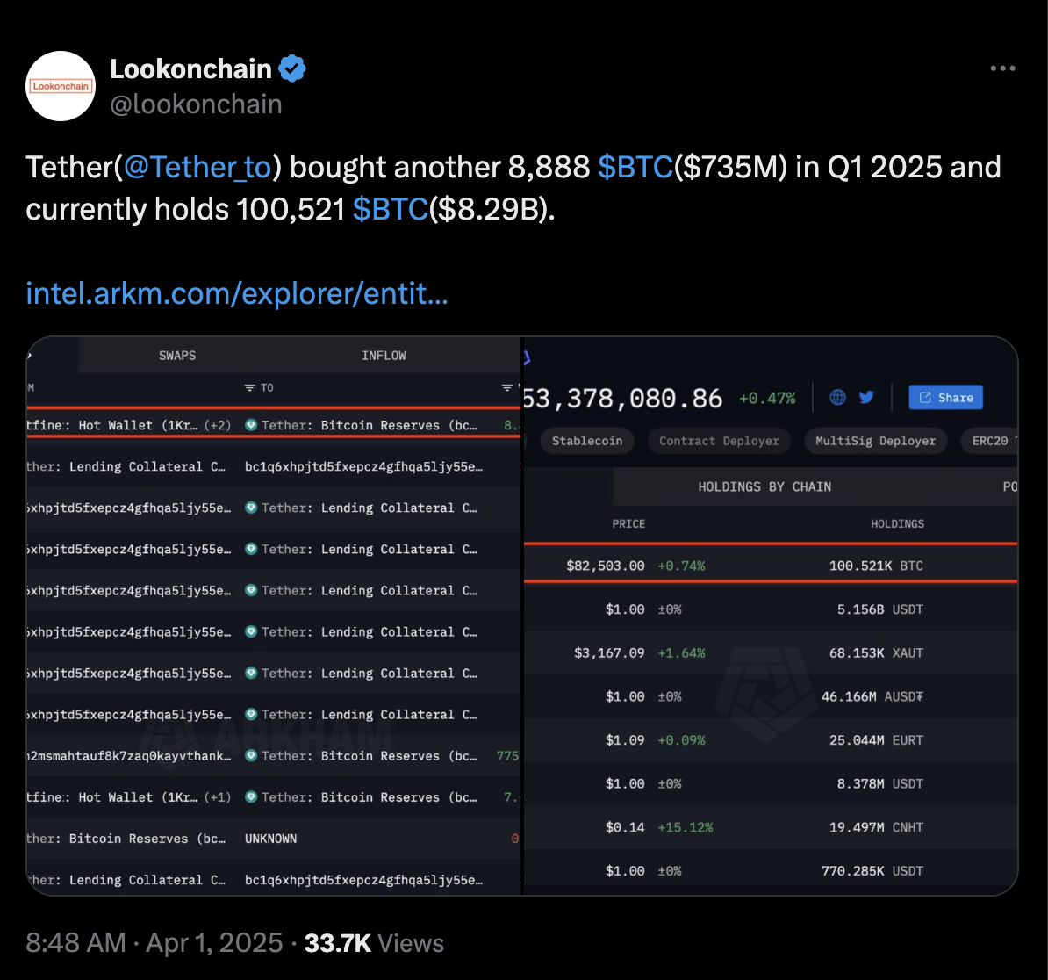The width and height of the screenshot is (1048, 980).
Task: Open the intel.arkm.com explorer link
Action: click(x=237, y=292)
